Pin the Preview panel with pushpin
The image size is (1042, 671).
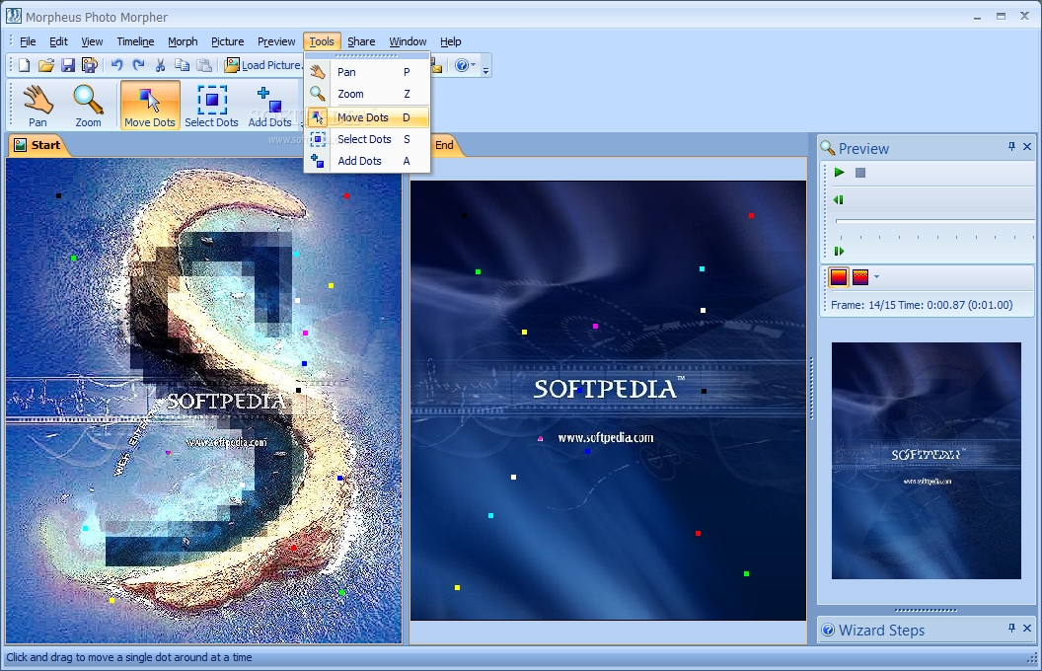tap(1011, 146)
